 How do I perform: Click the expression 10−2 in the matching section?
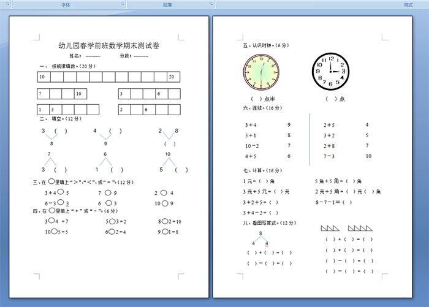(x=252, y=146)
